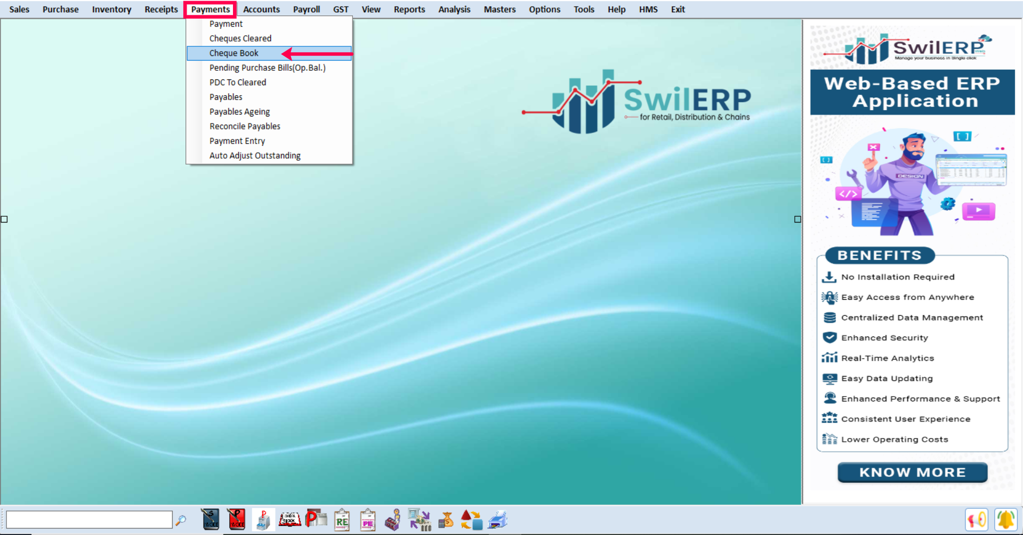
Task: Open the Help menu
Action: click(x=616, y=9)
